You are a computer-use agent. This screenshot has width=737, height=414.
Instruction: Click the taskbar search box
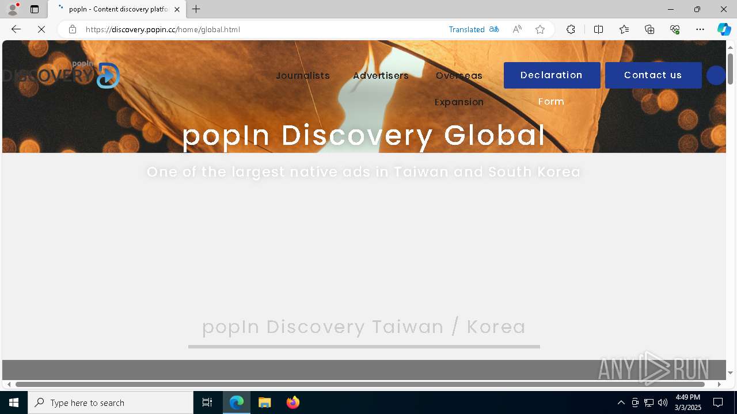(111, 402)
